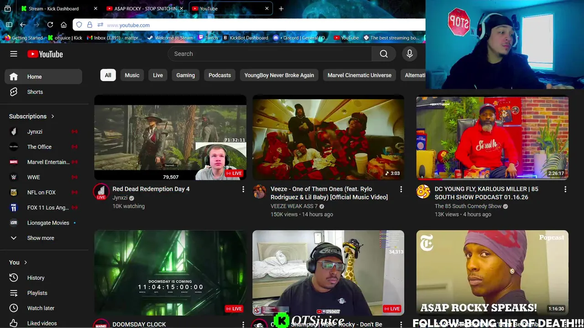Click the youtube.com address bar
The width and height of the screenshot is (584, 328).
tap(249, 25)
